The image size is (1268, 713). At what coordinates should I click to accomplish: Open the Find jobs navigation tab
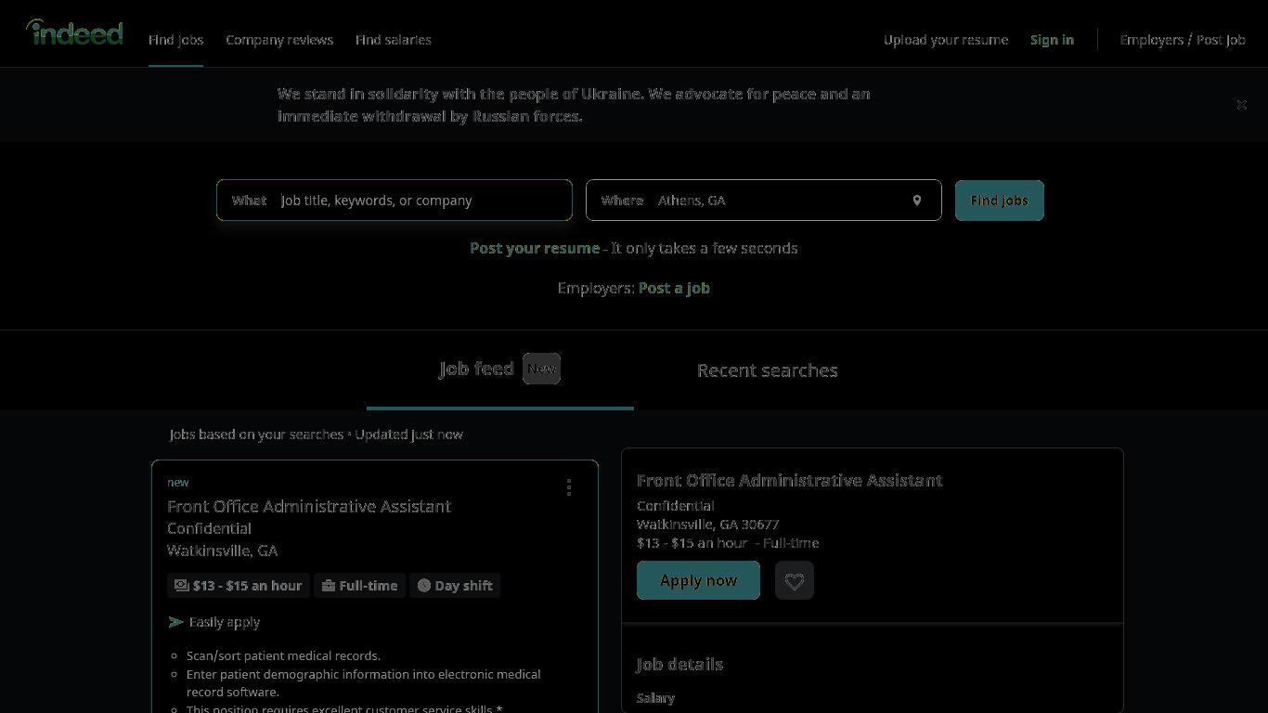coord(175,40)
